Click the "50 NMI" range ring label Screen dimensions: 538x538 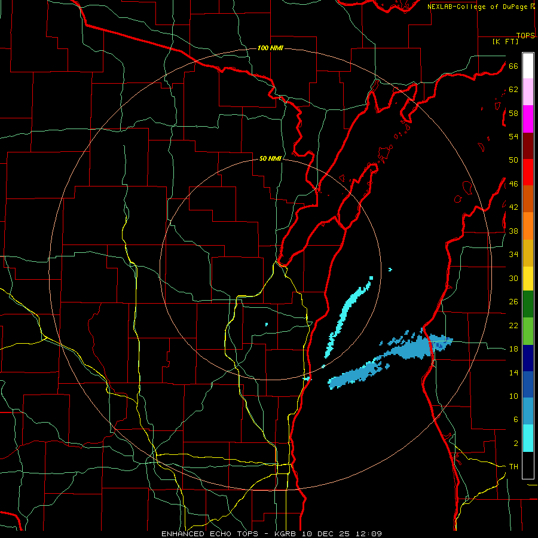pyautogui.click(x=270, y=158)
